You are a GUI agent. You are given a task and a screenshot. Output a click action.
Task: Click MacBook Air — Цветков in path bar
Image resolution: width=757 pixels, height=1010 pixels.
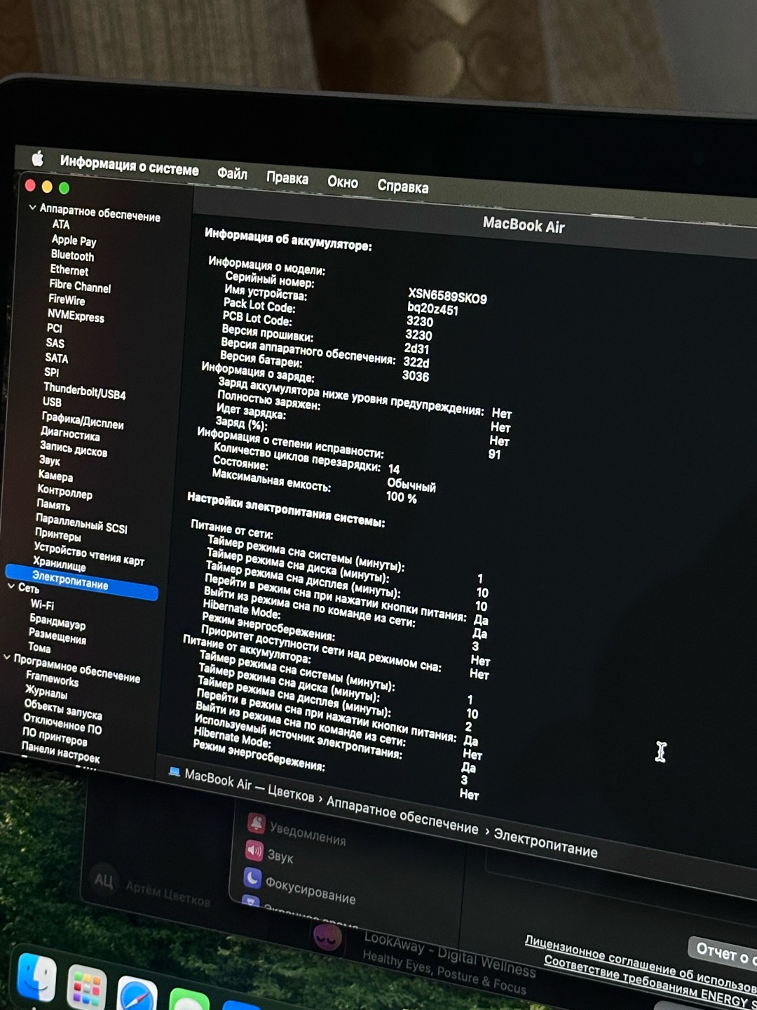(249, 786)
